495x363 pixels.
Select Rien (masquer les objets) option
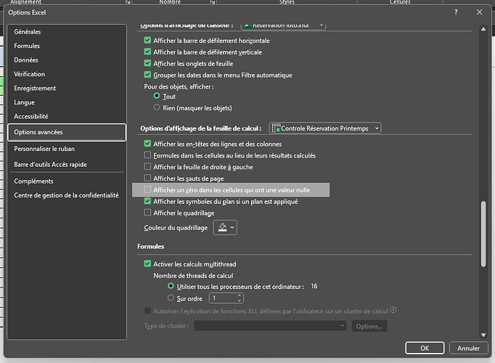(x=157, y=107)
